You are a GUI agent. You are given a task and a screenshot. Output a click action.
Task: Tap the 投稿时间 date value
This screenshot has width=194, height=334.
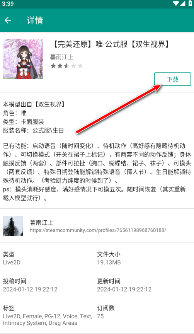click(30, 289)
